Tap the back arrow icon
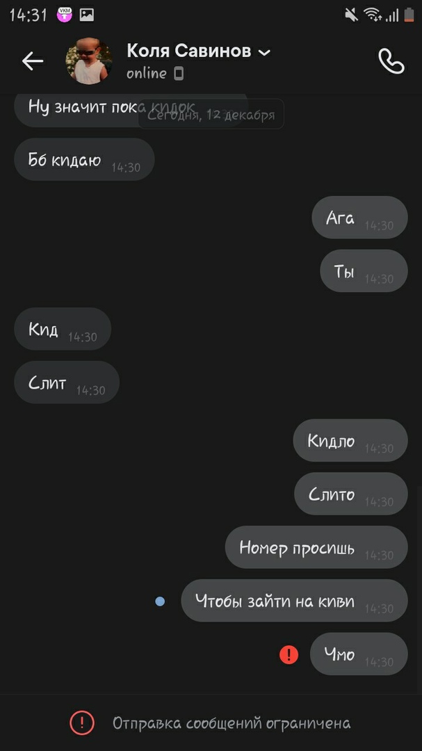Viewport: 422px width, 751px height. 33,61
